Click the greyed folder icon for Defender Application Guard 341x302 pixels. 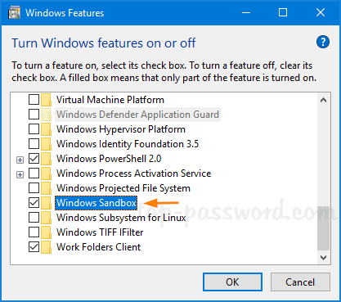pyautogui.click(x=46, y=115)
